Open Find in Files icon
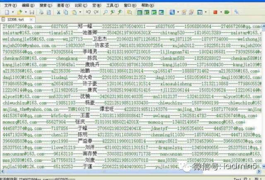This screenshot has height=180, width=265. tap(130, 12)
